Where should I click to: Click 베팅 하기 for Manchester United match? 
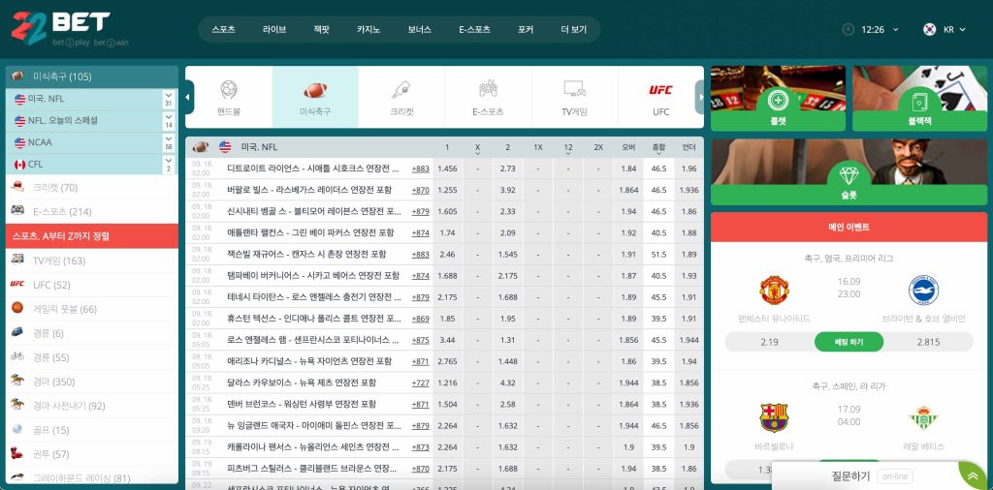(849, 342)
